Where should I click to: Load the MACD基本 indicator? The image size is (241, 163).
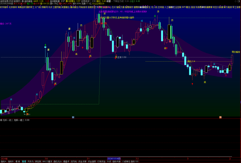[47, 161]
